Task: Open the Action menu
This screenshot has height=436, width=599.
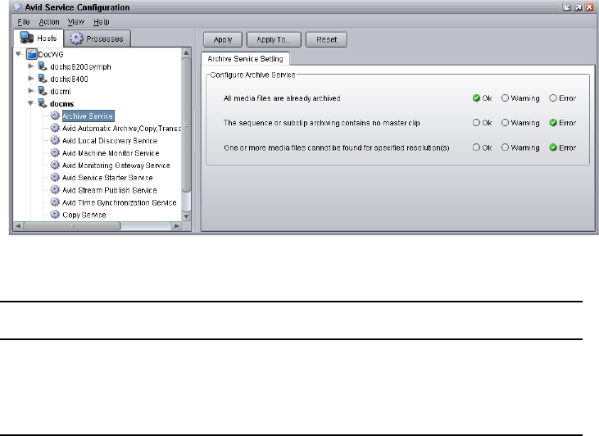Action: [49, 22]
